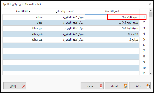Select the rule شرائح 2
The height and width of the screenshot is (93, 154).
click(x=112, y=40)
